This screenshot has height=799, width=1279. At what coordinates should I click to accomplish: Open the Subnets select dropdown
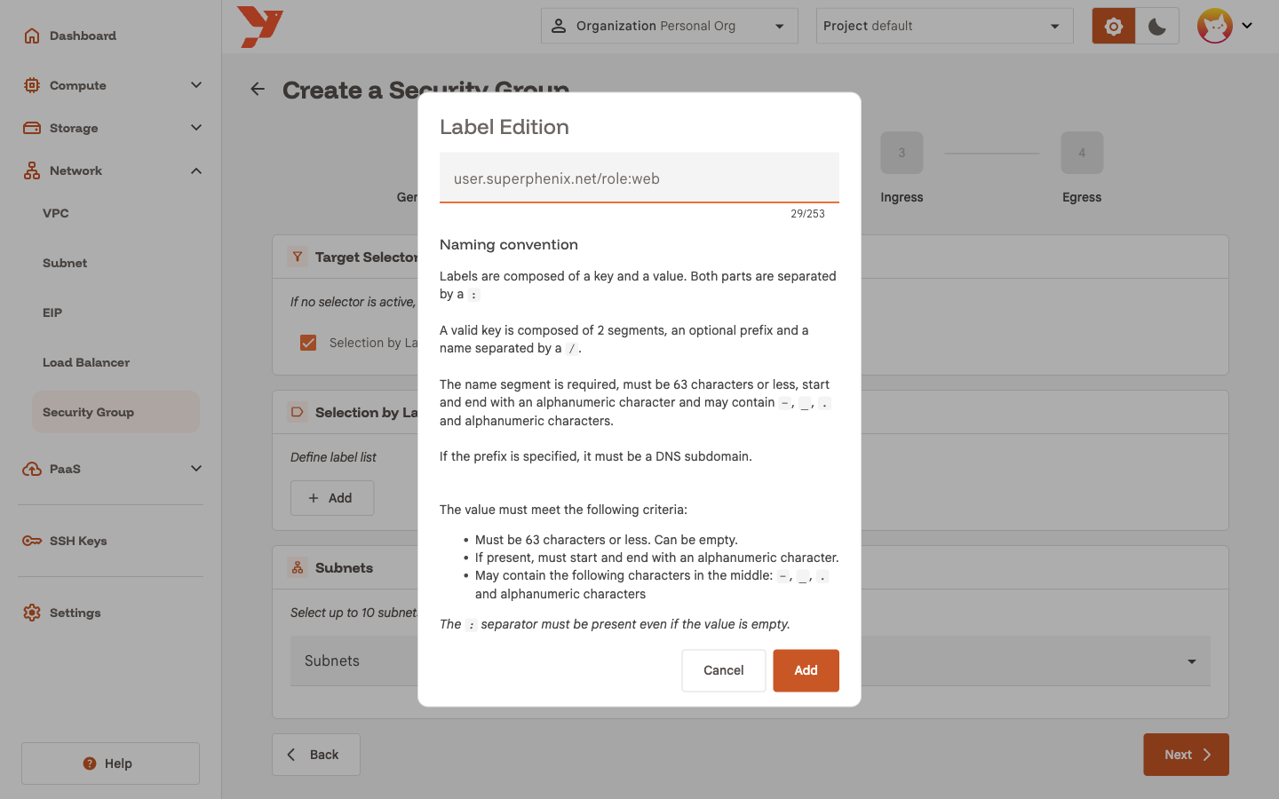[x=751, y=661]
